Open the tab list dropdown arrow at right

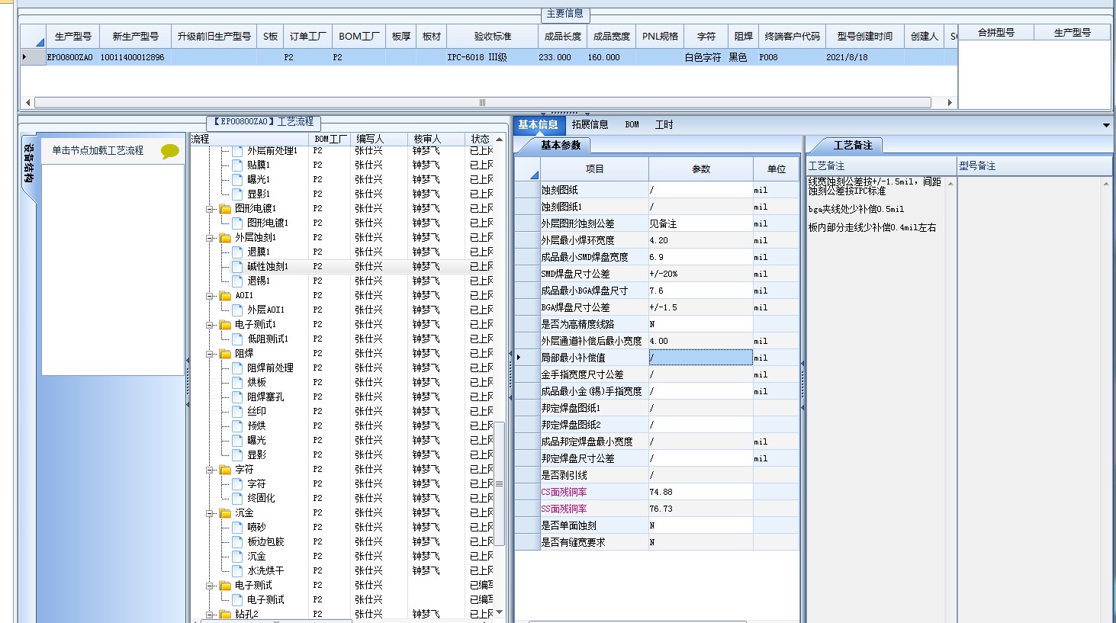[x=1106, y=125]
